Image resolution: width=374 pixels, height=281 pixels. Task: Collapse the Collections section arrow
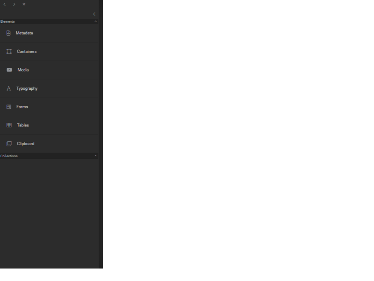(96, 156)
